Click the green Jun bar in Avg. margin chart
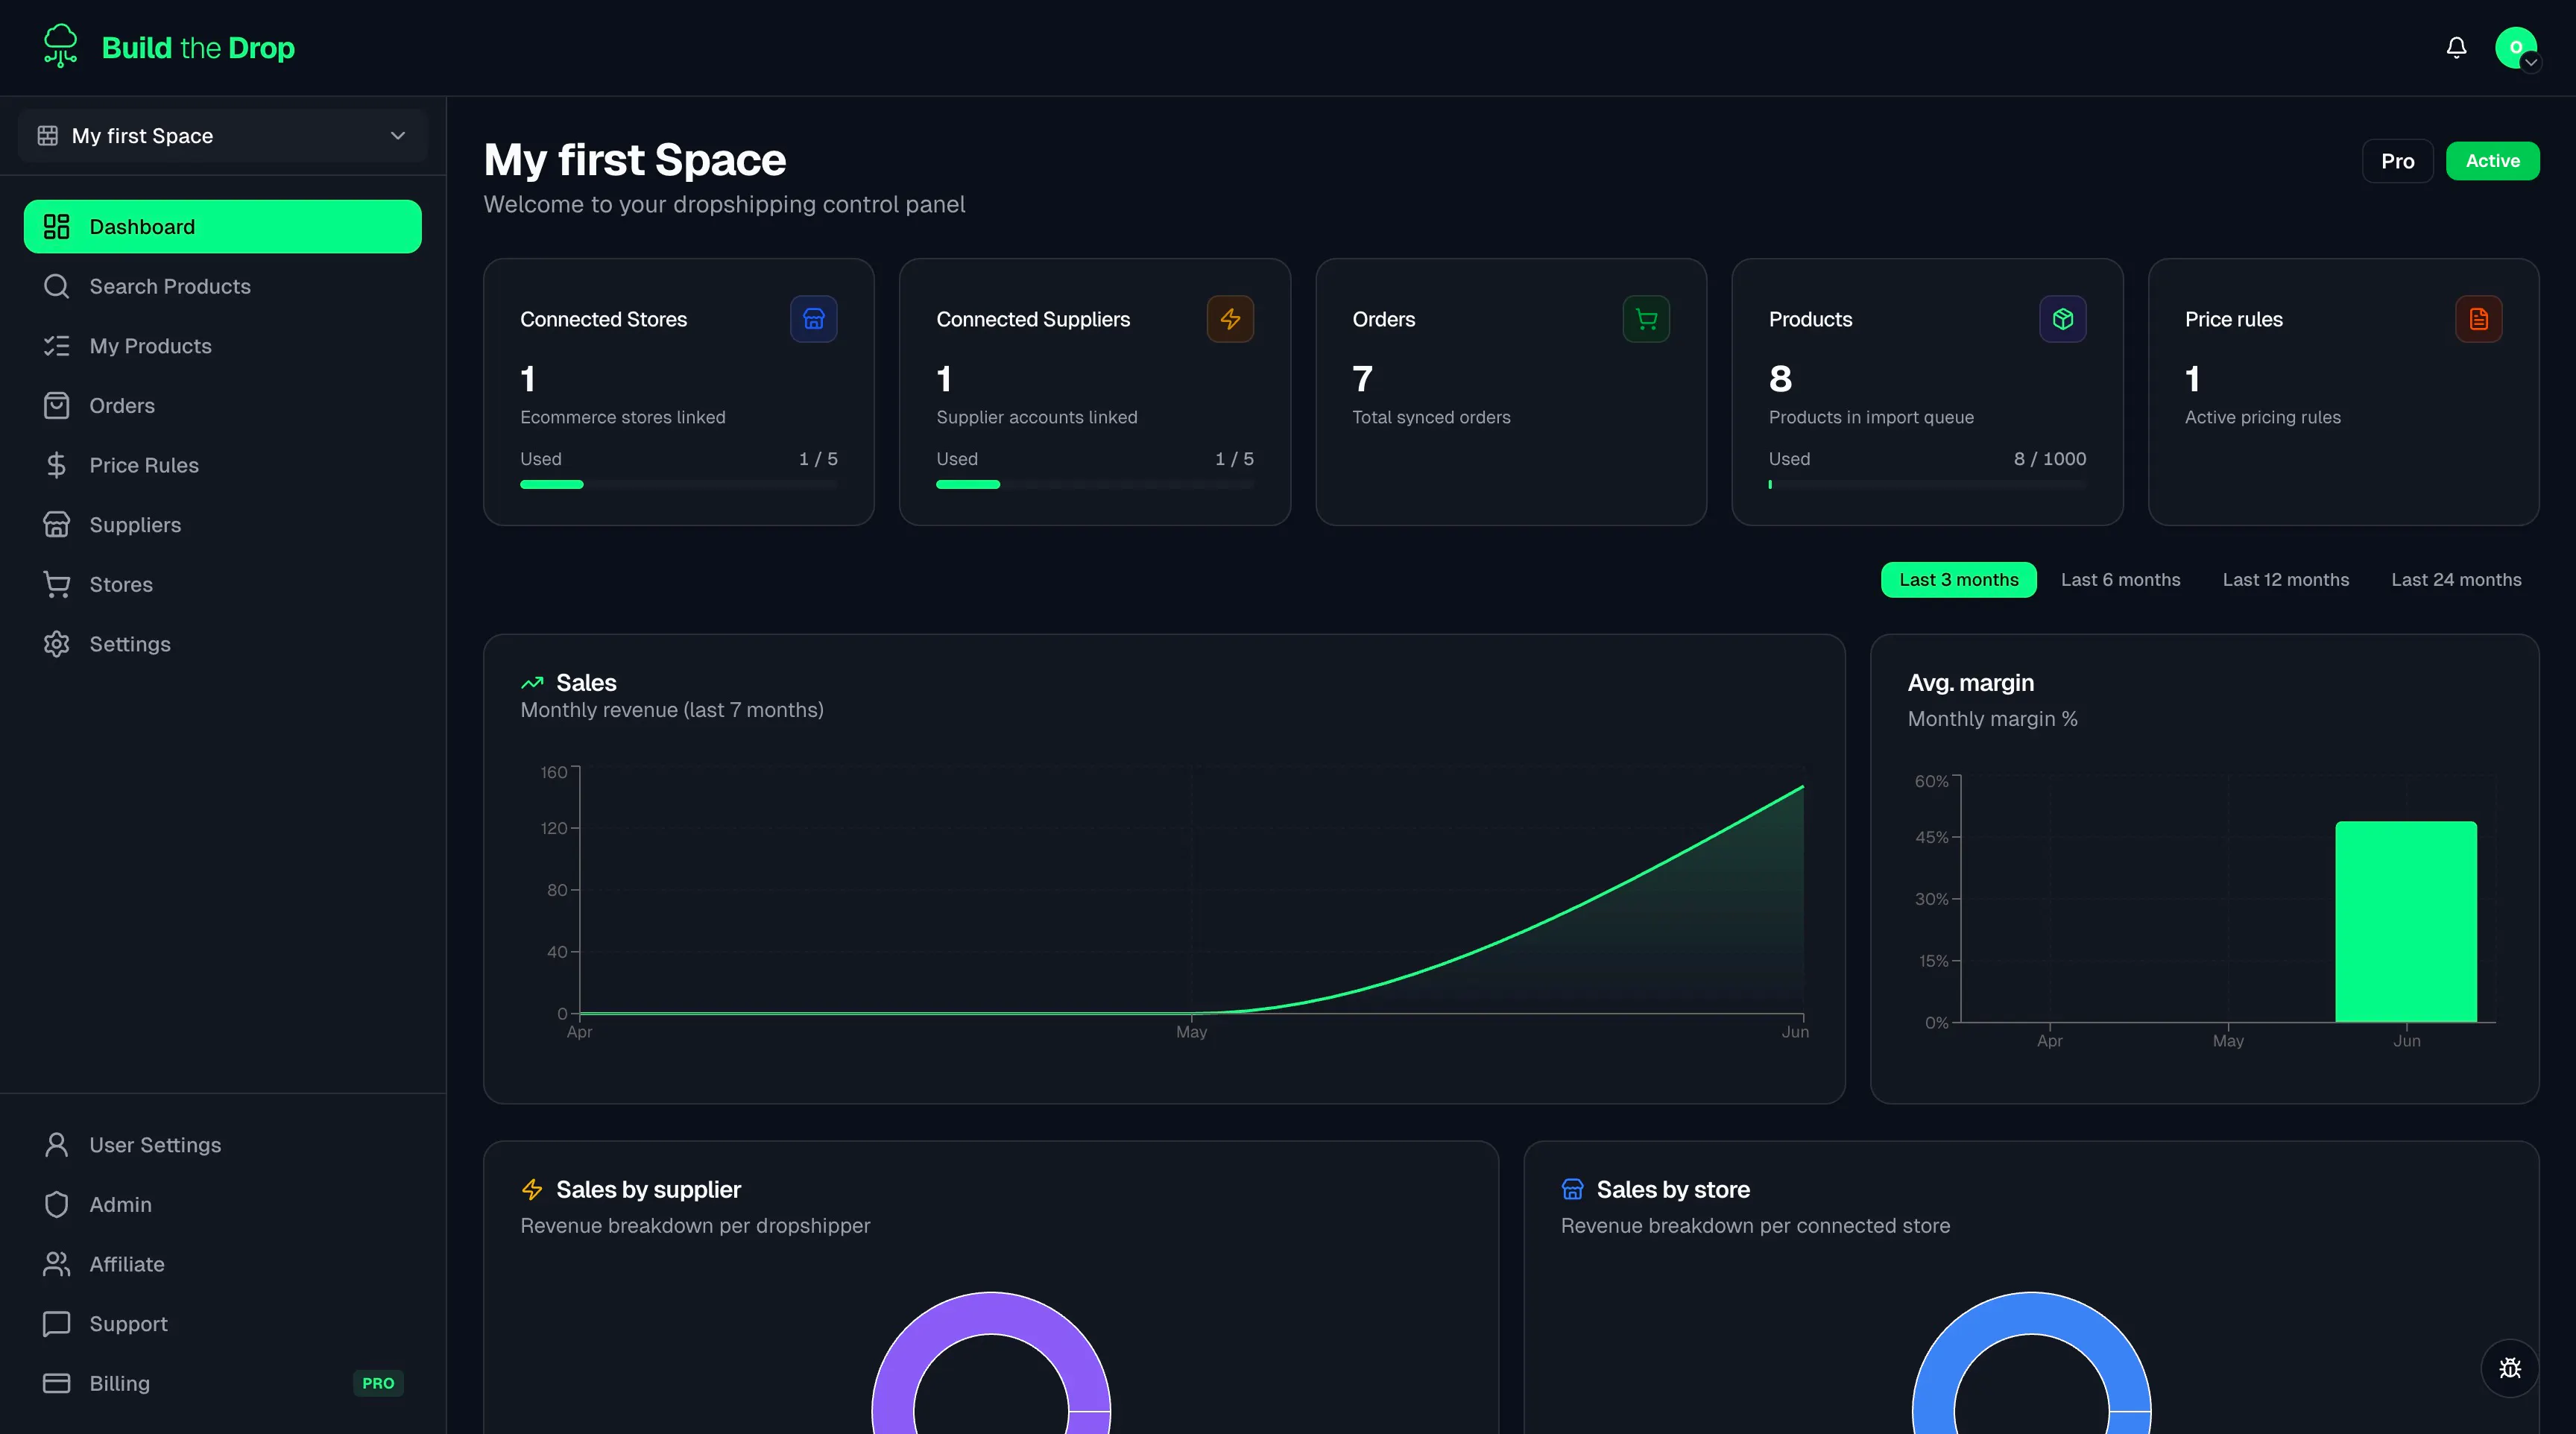2576x1434 pixels. tap(2406, 921)
